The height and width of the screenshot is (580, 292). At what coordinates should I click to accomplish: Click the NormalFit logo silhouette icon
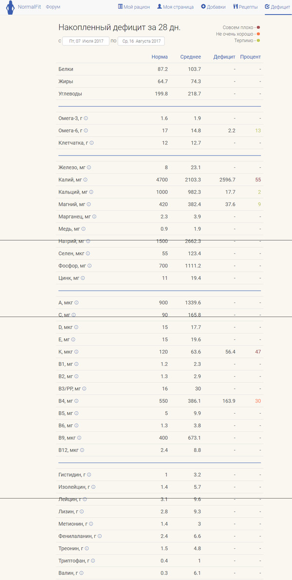point(10,7)
